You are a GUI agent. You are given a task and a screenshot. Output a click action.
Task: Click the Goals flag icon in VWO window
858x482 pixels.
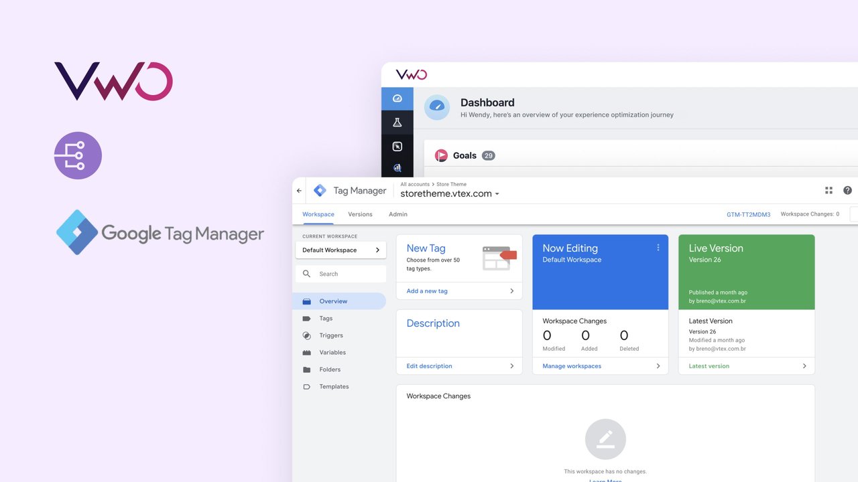click(x=441, y=155)
